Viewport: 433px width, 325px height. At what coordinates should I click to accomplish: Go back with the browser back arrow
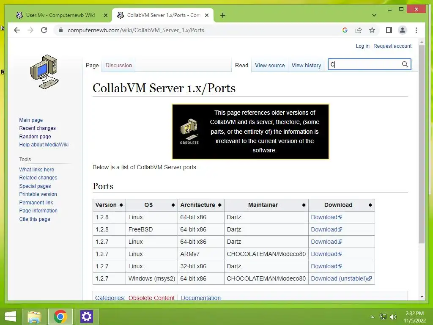point(17,30)
